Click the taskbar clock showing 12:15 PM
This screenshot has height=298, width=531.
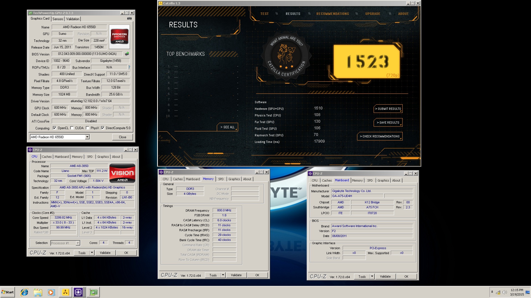[517, 292]
